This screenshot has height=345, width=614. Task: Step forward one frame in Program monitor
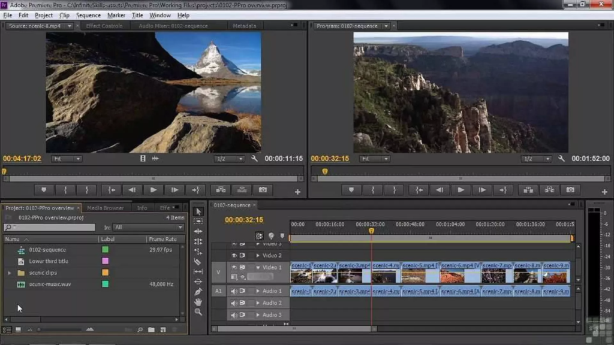click(x=482, y=190)
